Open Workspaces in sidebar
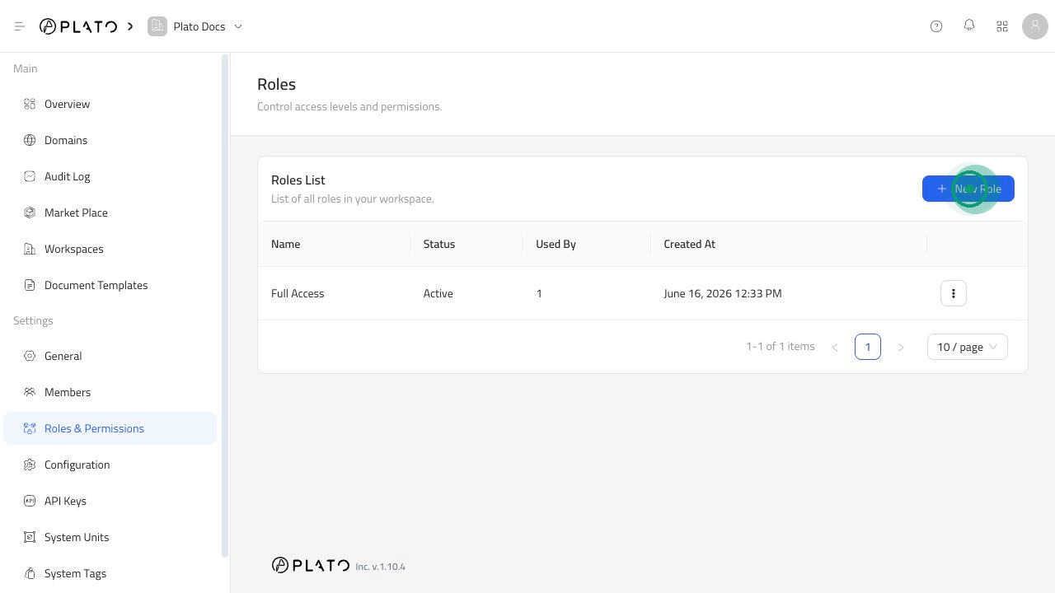This screenshot has height=593, width=1055. 110,249
